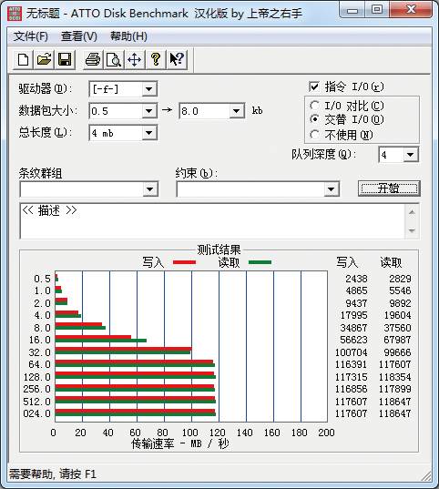Image resolution: width=439 pixels, height=489 pixels.
Task: Click the read value 118354
Action: (x=395, y=377)
